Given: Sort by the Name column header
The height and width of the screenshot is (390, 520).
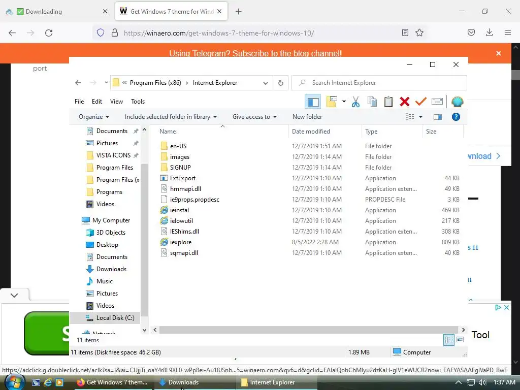Looking at the screenshot, I should [x=168, y=132].
